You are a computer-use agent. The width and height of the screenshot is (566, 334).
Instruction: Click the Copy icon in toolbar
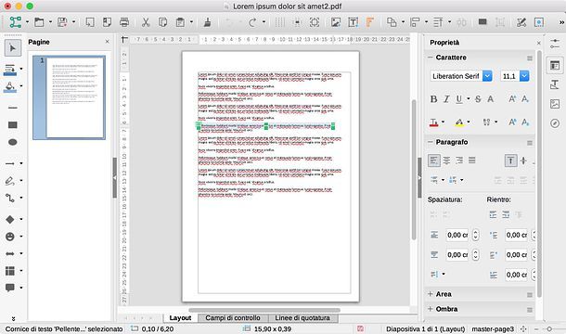162,22
